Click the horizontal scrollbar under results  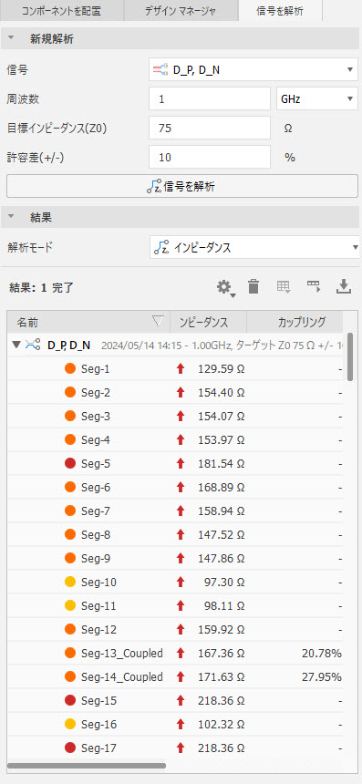87,766
